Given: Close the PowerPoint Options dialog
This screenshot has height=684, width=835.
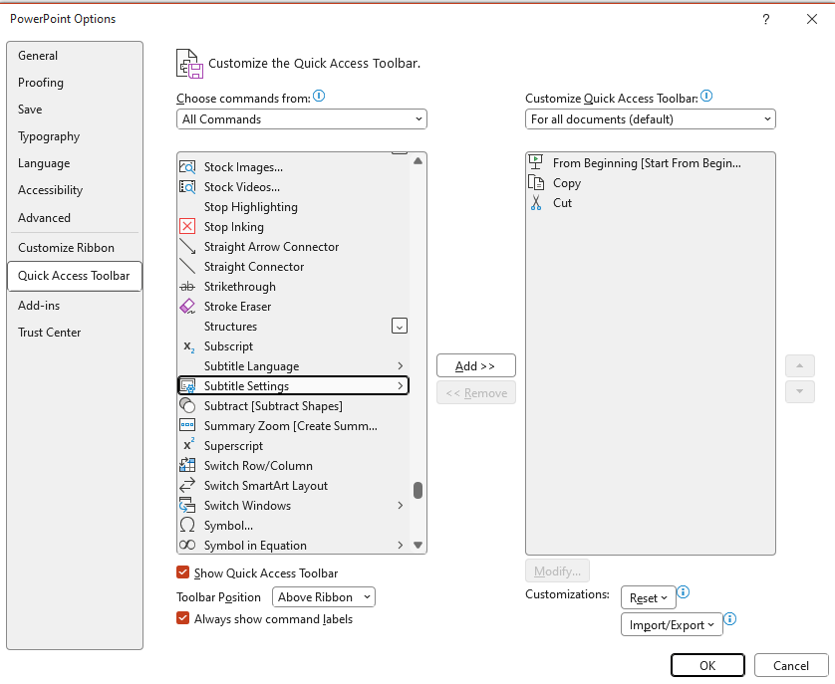Looking at the screenshot, I should click(811, 20).
